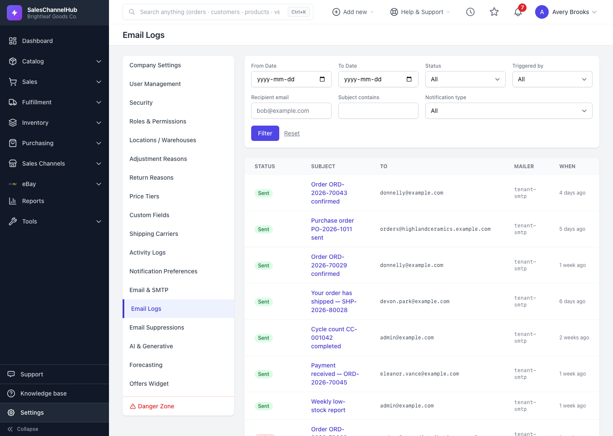Click the Tools wrench icon
The image size is (613, 436).
point(13,221)
